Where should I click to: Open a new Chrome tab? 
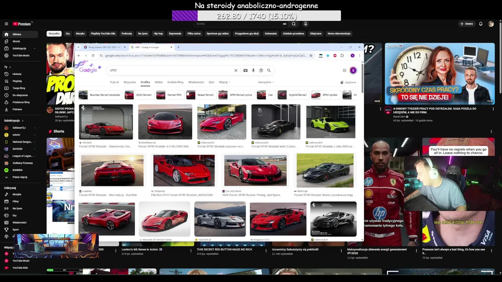click(x=178, y=47)
